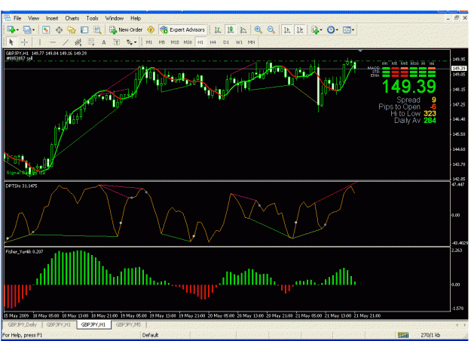Click the chart shift triangle marker
Image resolution: width=471 pixels, height=341 pixels.
pyautogui.click(x=360, y=51)
